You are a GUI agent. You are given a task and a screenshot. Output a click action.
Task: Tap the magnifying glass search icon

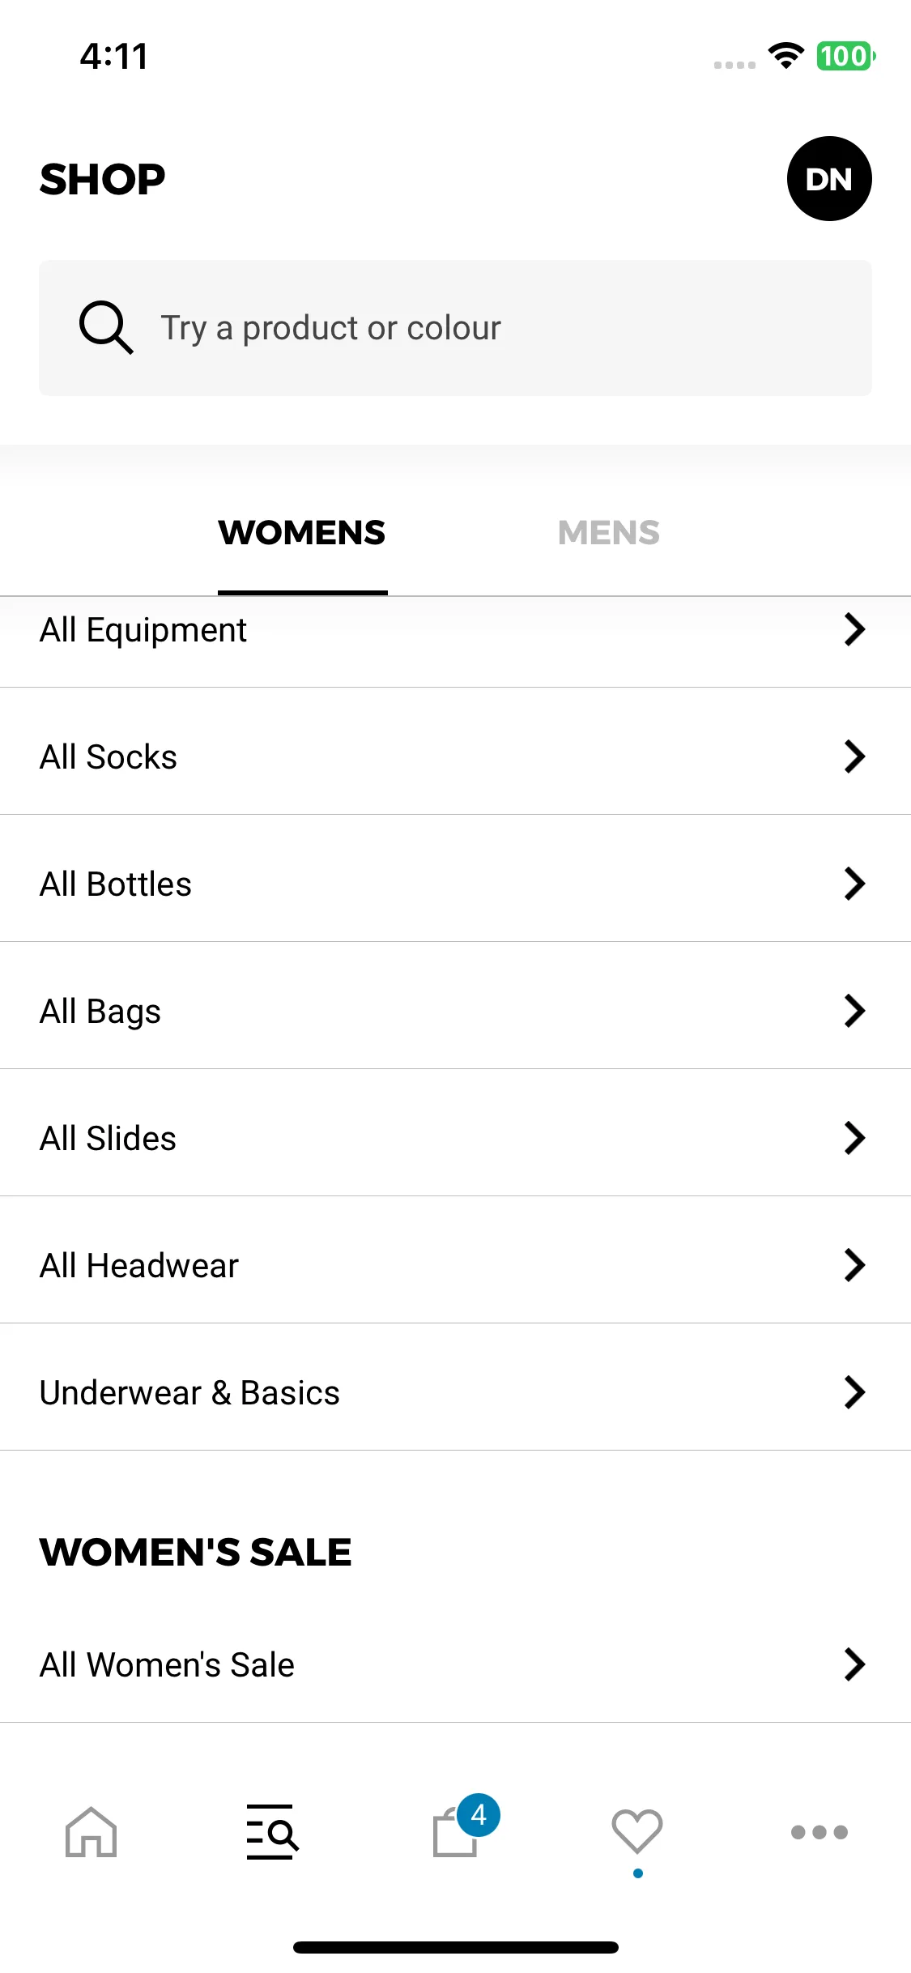pos(106,328)
